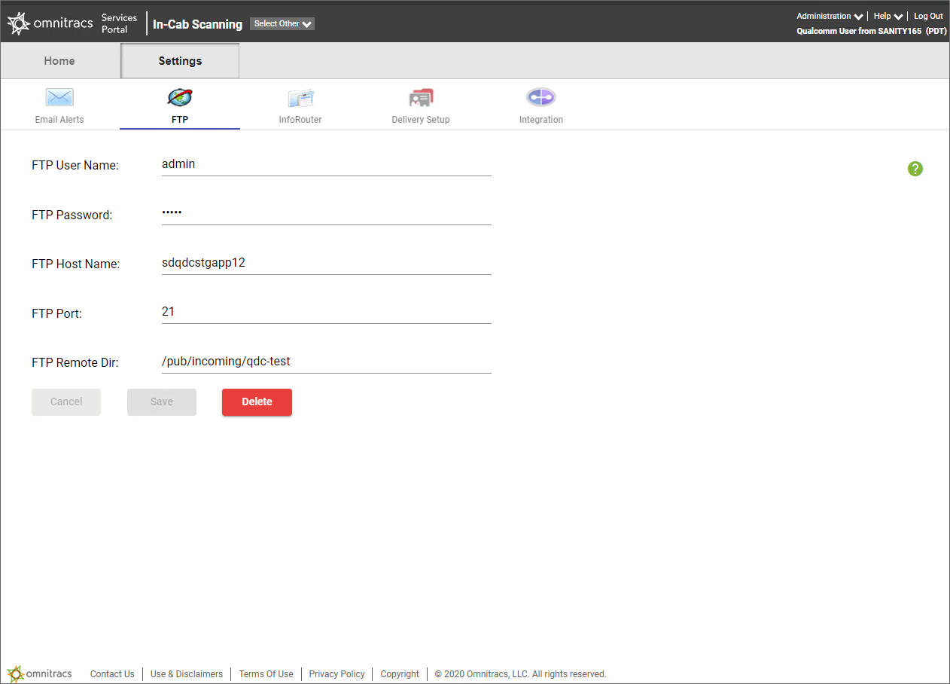This screenshot has height=684, width=950.
Task: Focus the FTP Password field
Action: click(326, 213)
